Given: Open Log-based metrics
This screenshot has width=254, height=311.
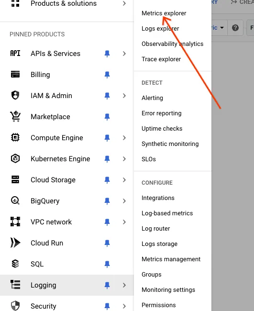Looking at the screenshot, I should [x=167, y=213].
